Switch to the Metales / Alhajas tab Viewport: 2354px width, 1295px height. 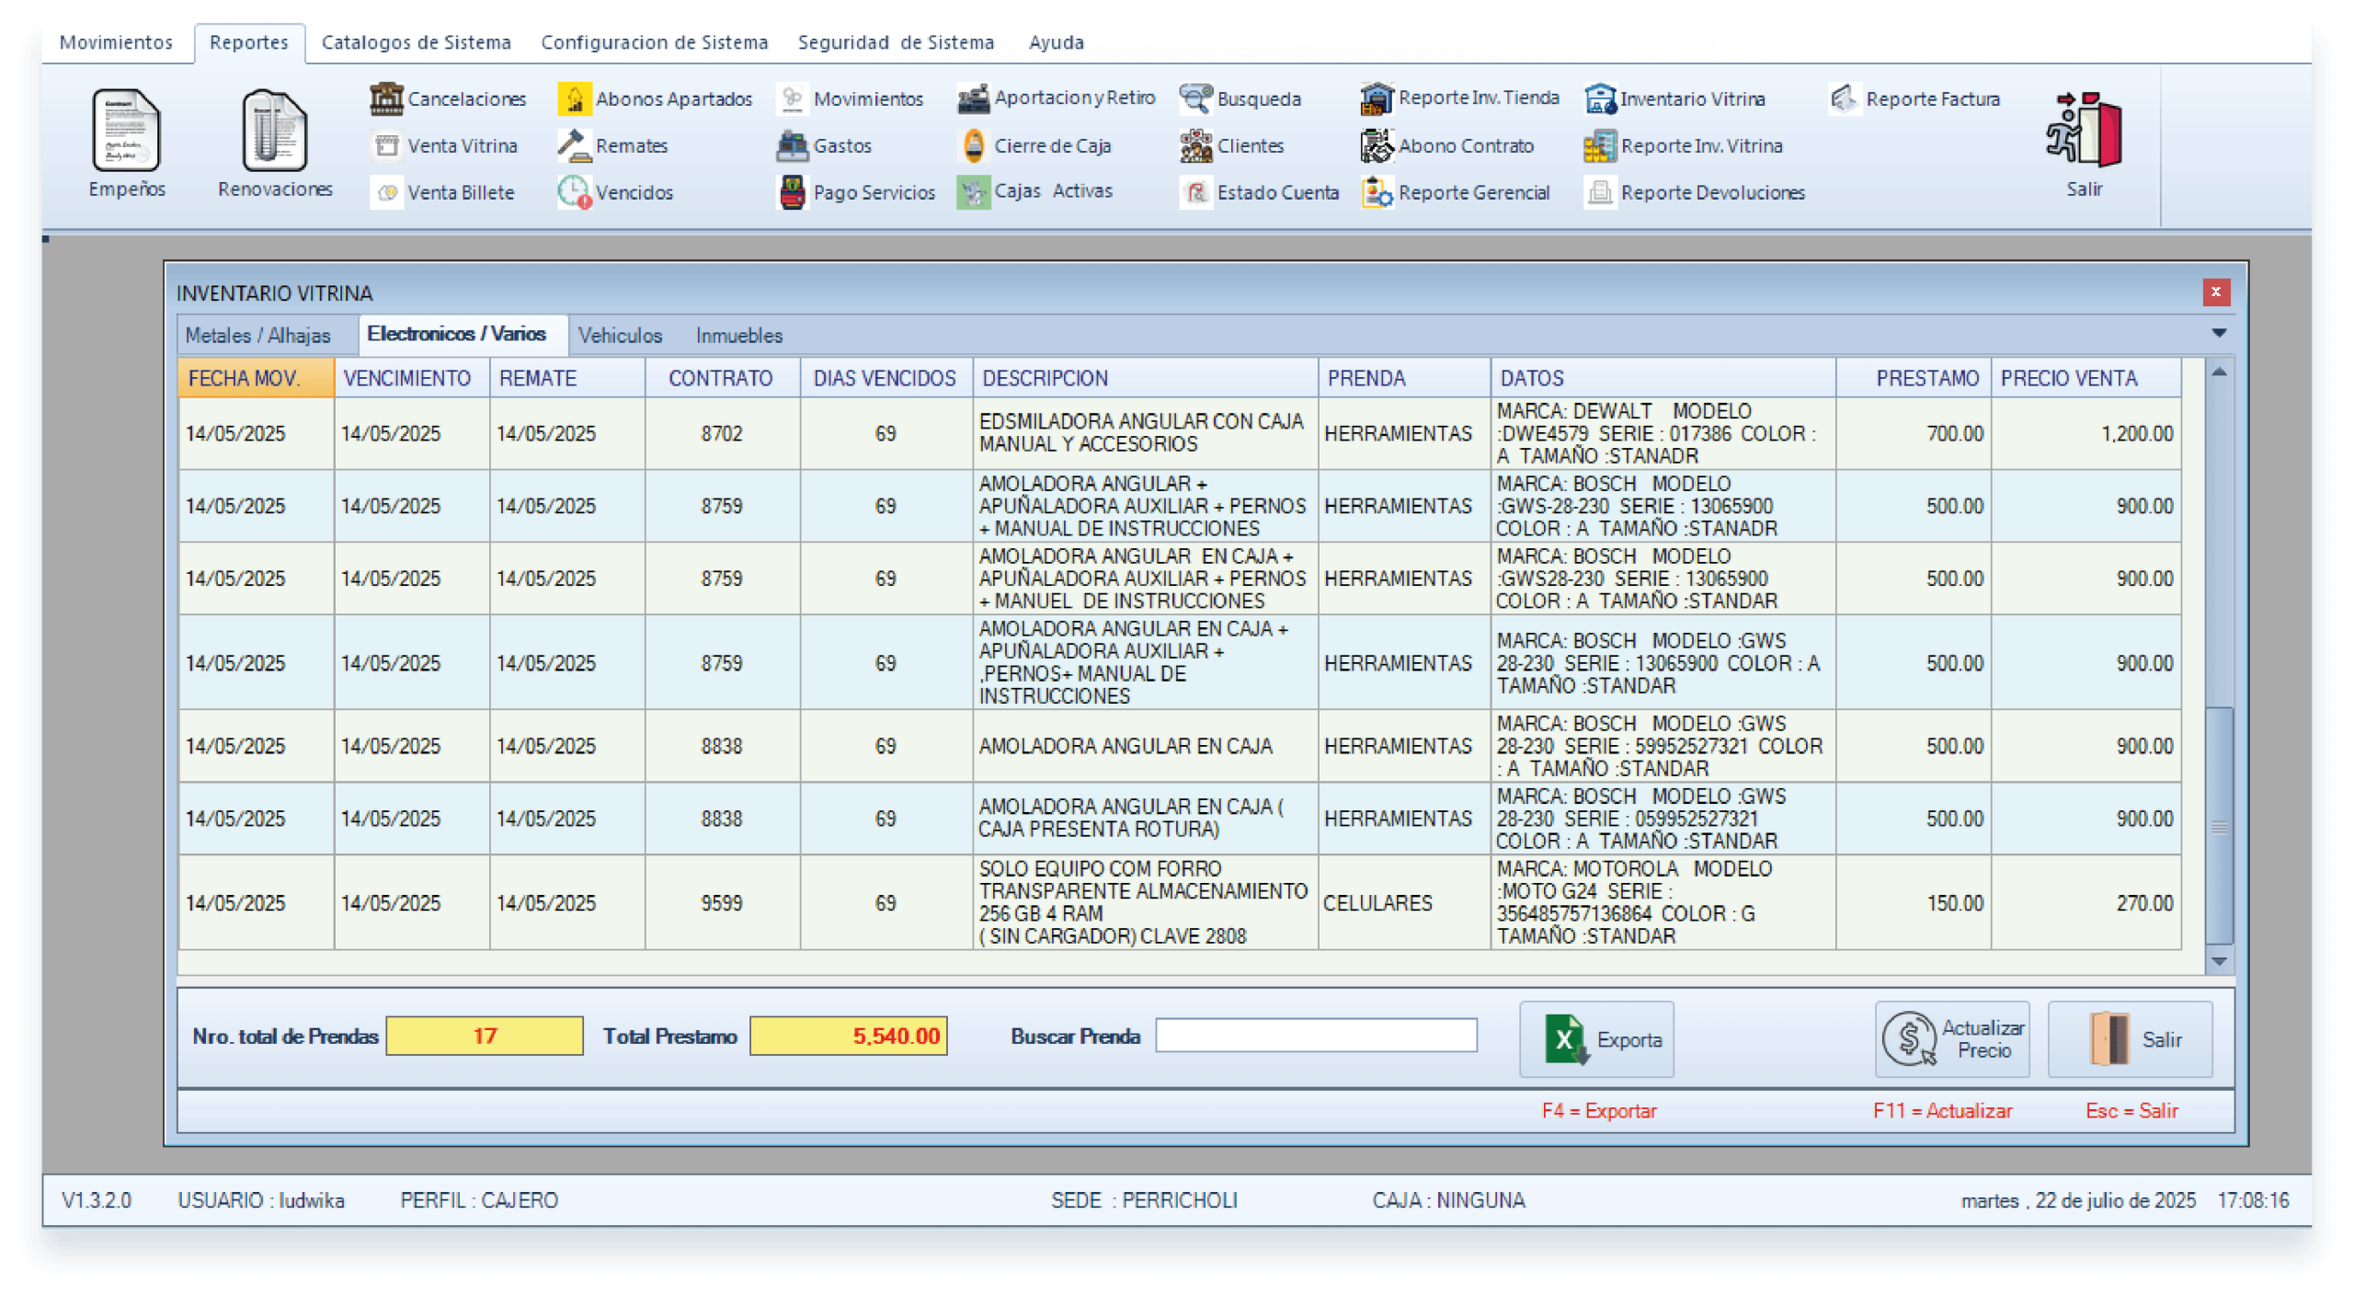point(257,336)
